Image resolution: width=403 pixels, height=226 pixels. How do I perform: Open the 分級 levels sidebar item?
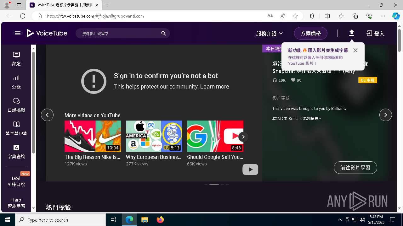point(16,82)
